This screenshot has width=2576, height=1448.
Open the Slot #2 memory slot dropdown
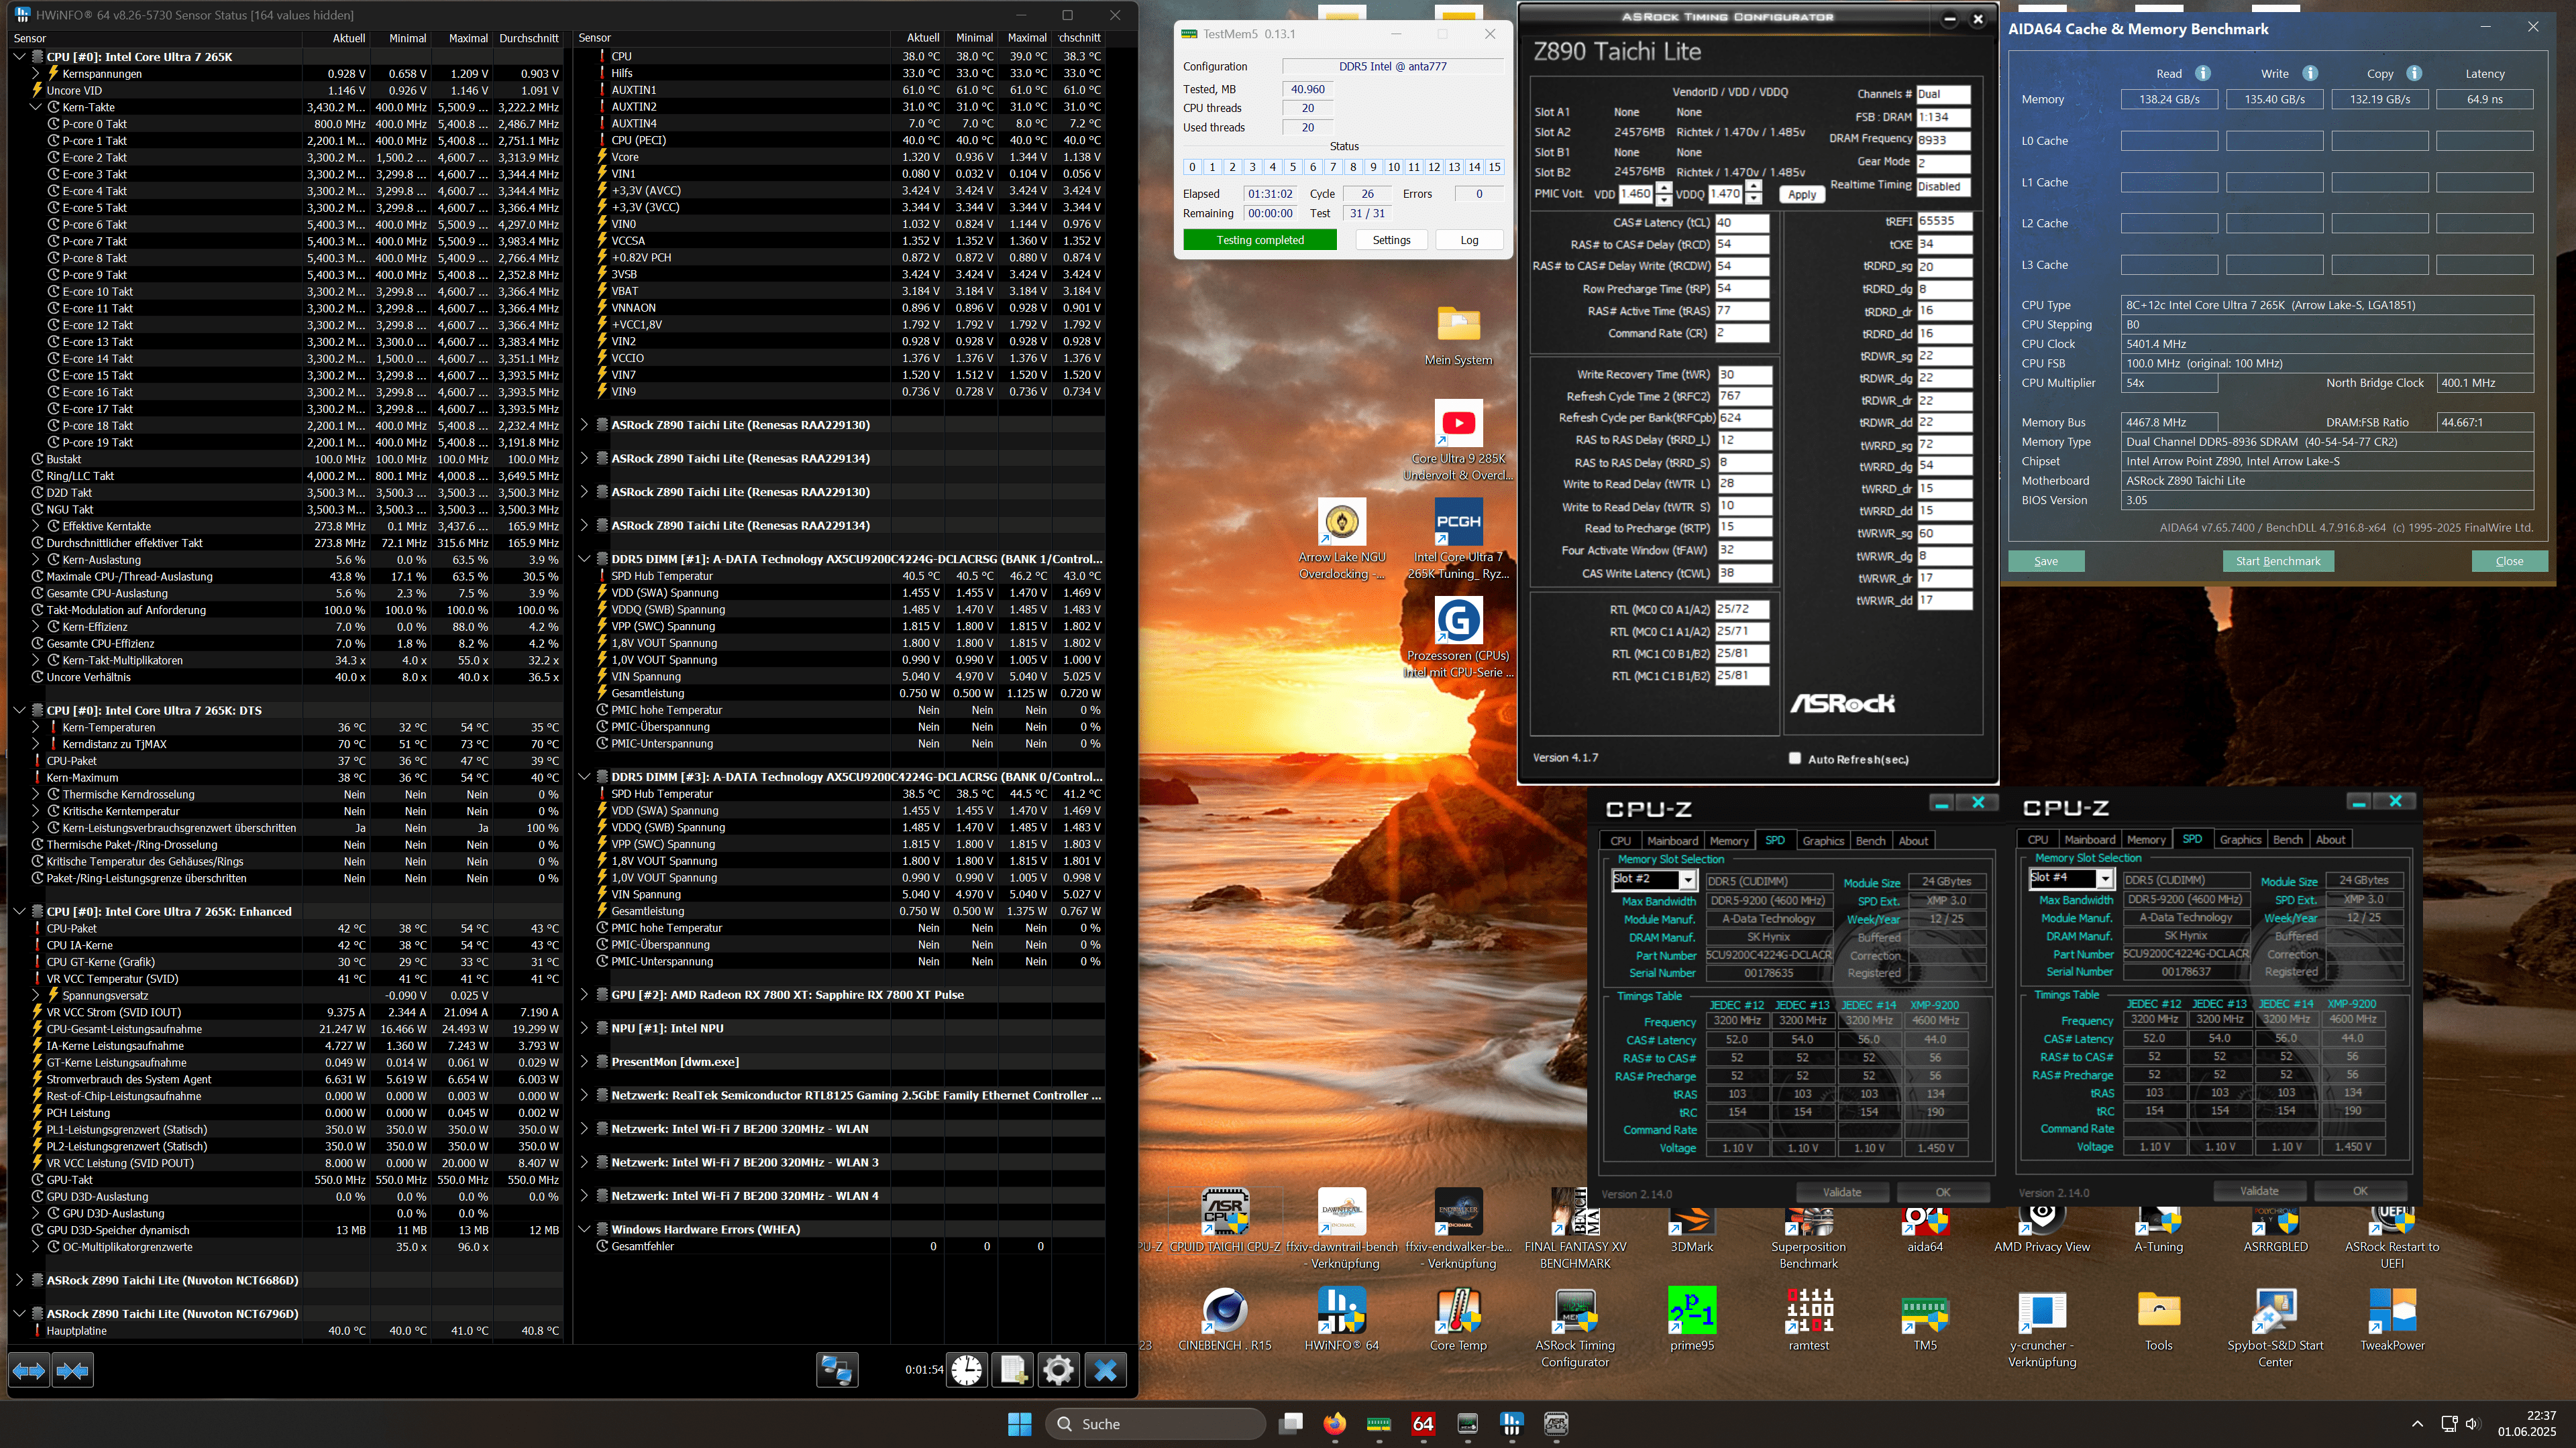tap(1687, 880)
